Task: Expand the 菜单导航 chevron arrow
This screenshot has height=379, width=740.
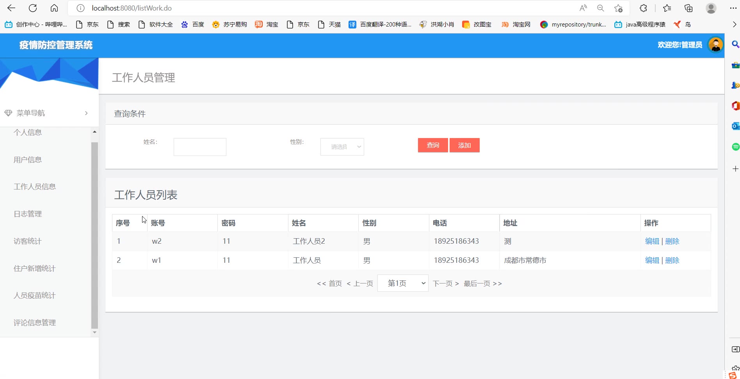Action: tap(86, 113)
